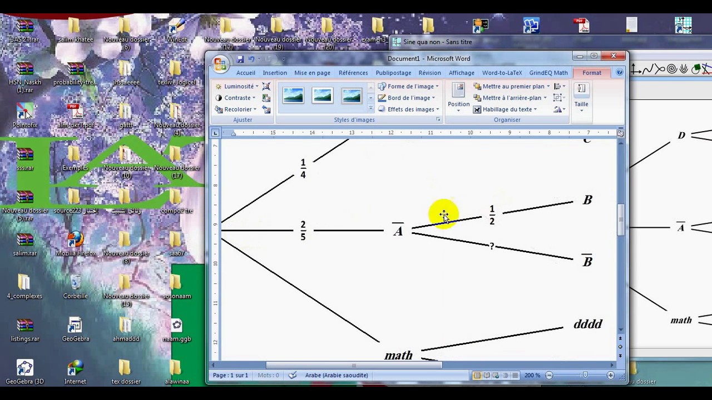Screen dimensions: 712x400
Task: Open Recolorier dropdown
Action: [x=236, y=109]
